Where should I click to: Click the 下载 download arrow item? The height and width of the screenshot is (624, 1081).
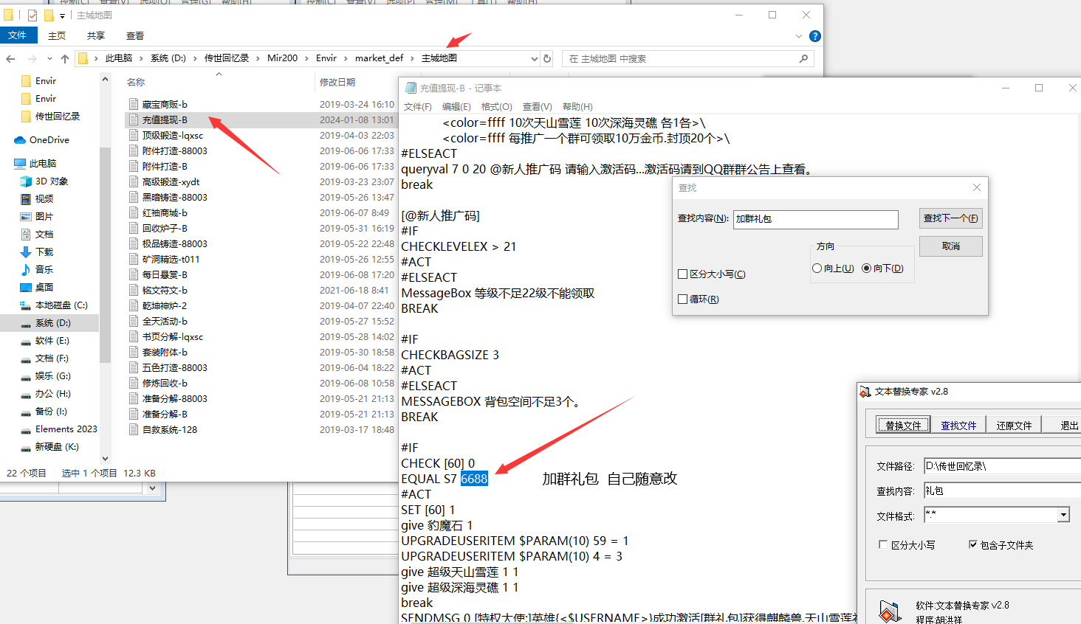tap(26, 252)
